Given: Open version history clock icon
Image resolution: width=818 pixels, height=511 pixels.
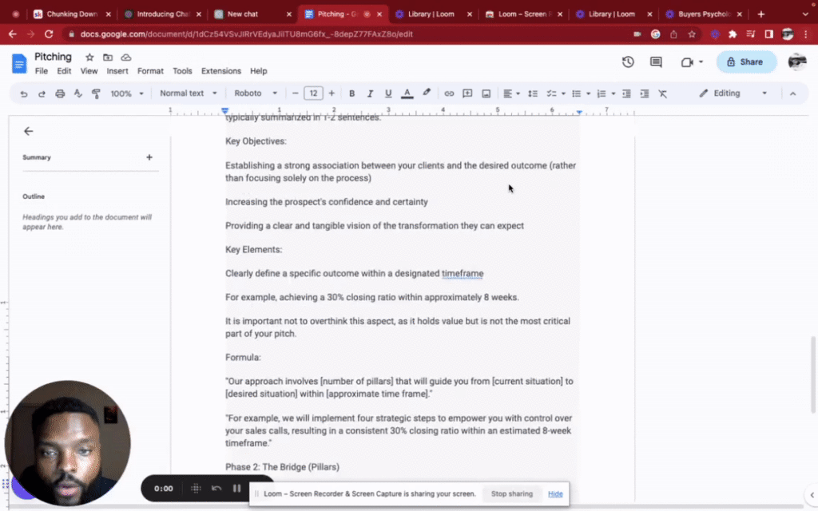Looking at the screenshot, I should coord(628,62).
